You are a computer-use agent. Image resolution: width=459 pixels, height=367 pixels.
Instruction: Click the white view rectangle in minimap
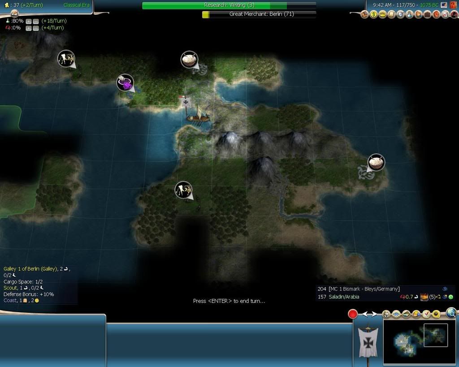(436, 335)
